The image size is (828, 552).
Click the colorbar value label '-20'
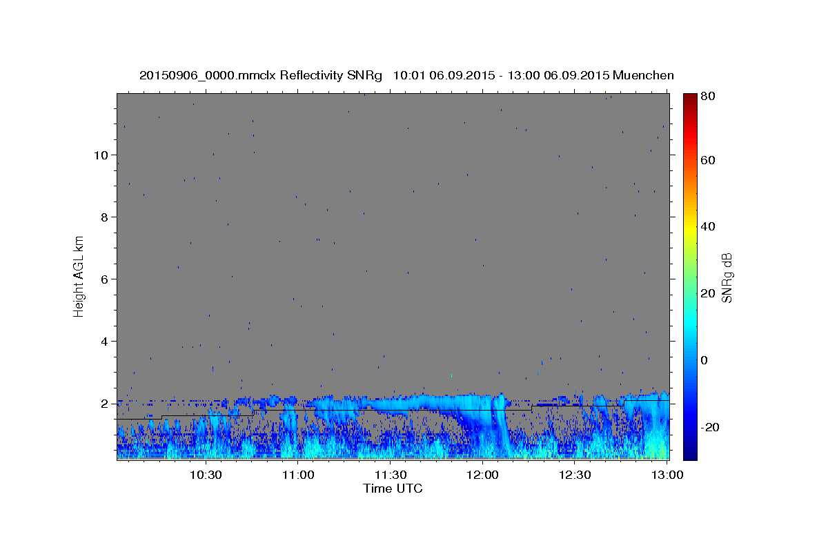click(711, 427)
